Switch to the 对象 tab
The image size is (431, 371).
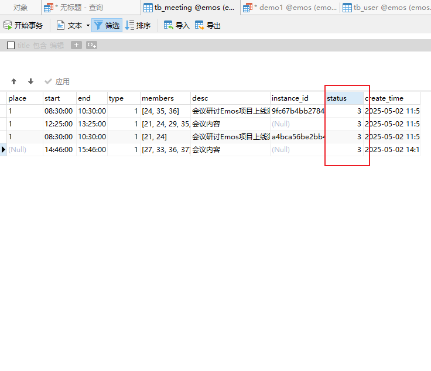click(x=20, y=8)
